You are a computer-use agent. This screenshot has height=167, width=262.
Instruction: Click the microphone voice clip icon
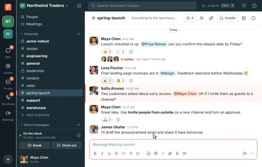177,153
